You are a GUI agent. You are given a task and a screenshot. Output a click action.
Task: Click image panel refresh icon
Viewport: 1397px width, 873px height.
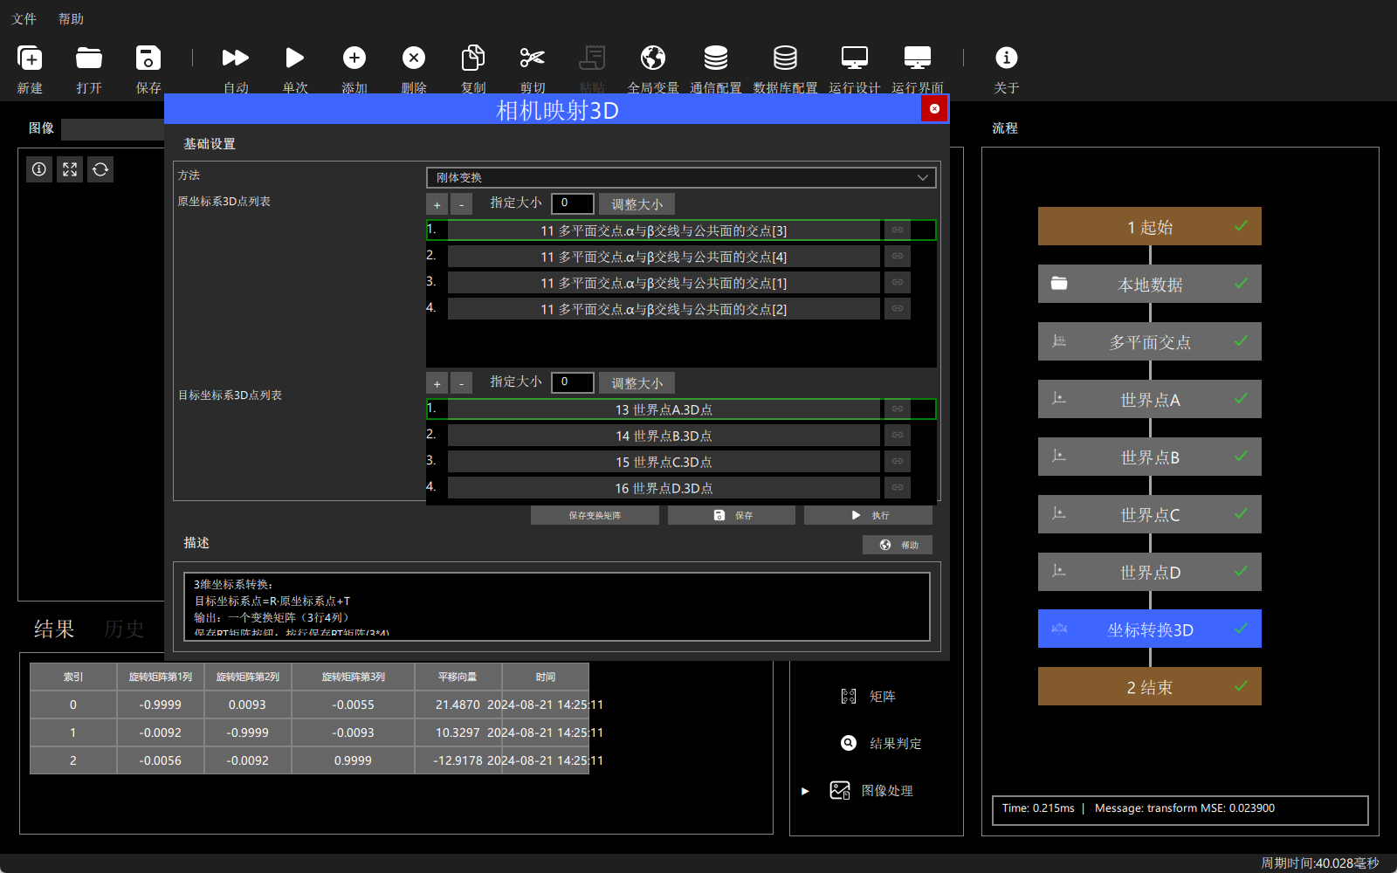(100, 169)
